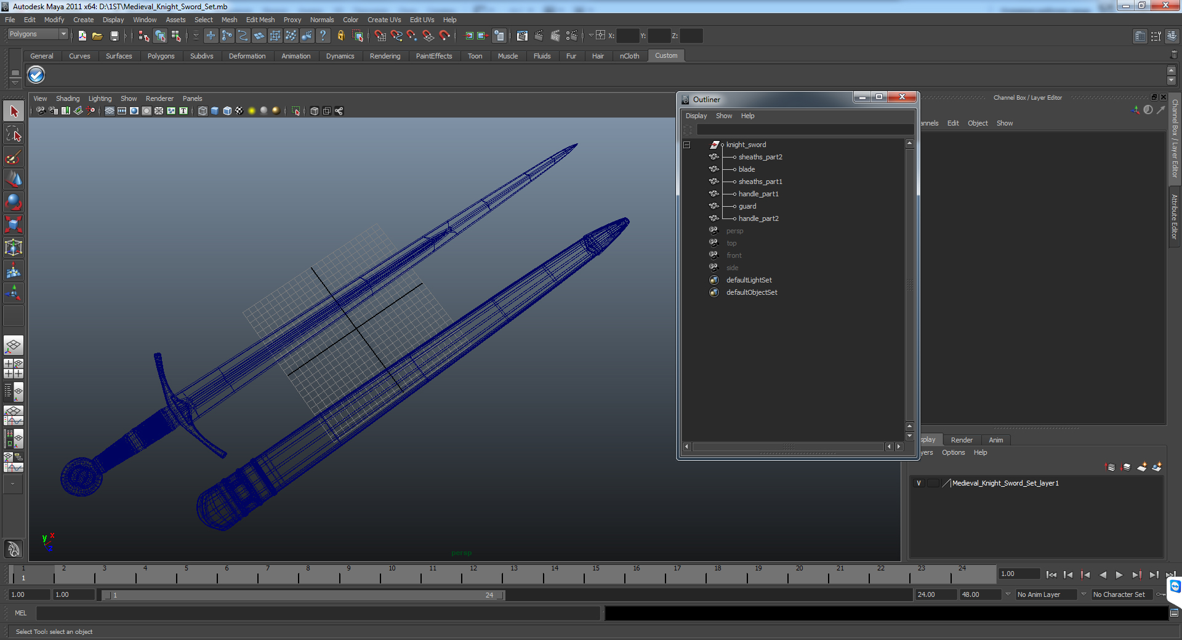Toggle Snap to Grids magnet icon
1182x640 pixels.
click(380, 36)
